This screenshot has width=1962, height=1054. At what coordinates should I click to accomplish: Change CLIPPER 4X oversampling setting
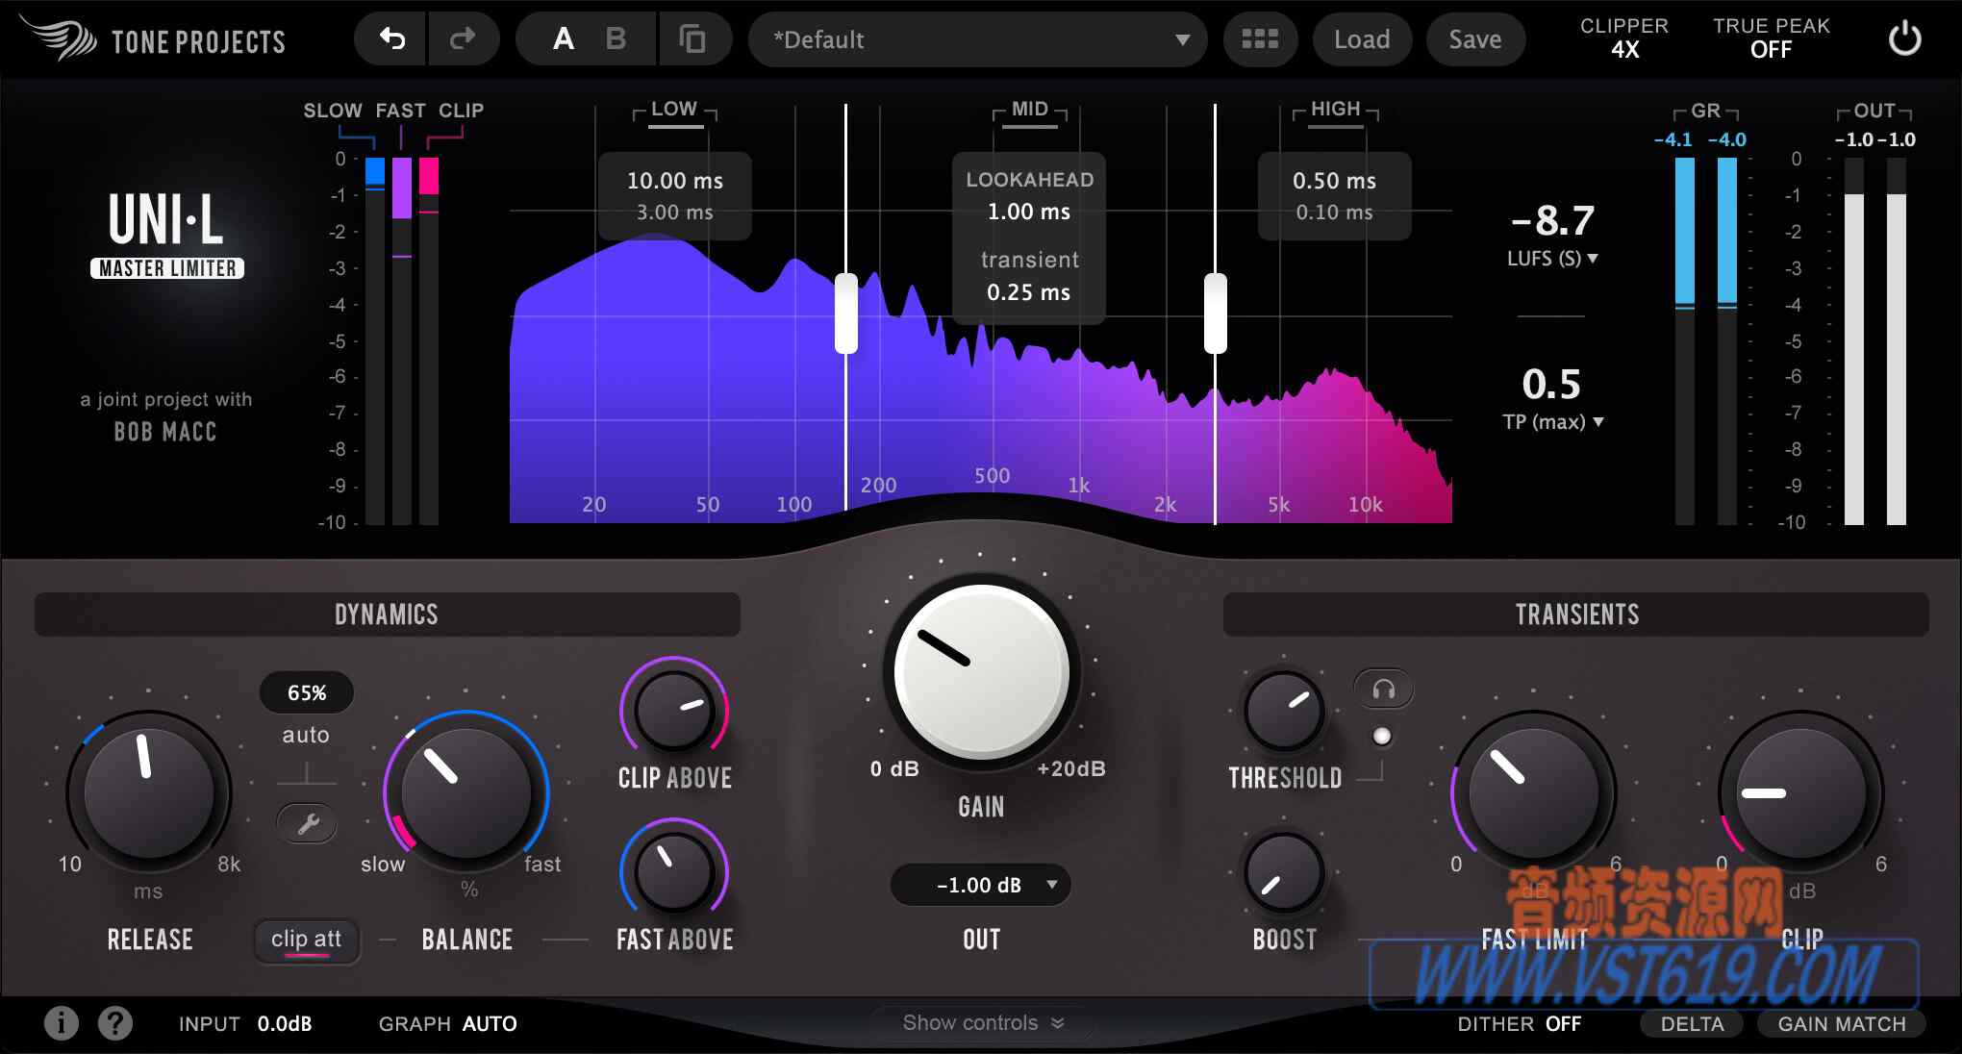[1624, 38]
